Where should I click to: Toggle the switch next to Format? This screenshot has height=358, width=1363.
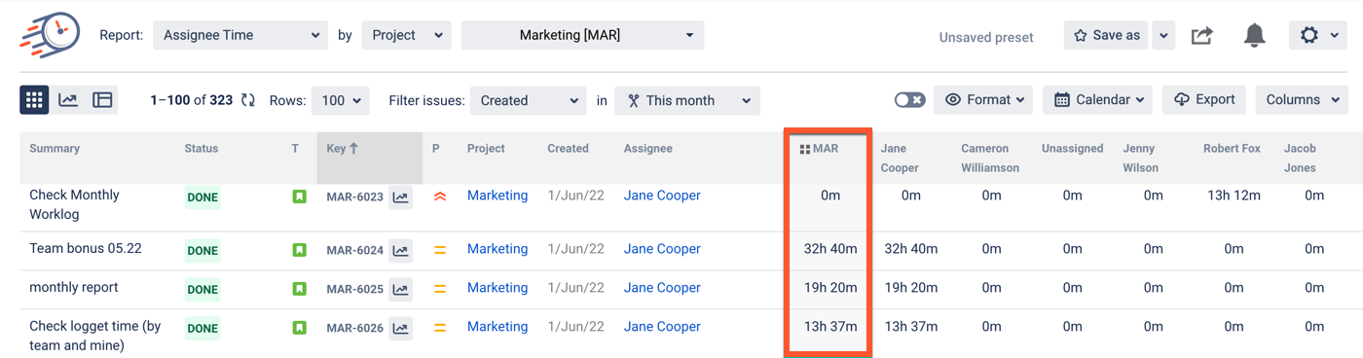(910, 99)
